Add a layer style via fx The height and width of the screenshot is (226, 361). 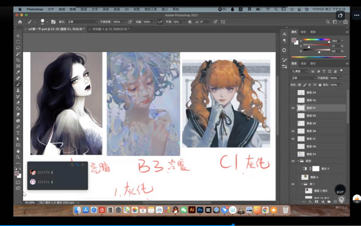click(x=310, y=201)
